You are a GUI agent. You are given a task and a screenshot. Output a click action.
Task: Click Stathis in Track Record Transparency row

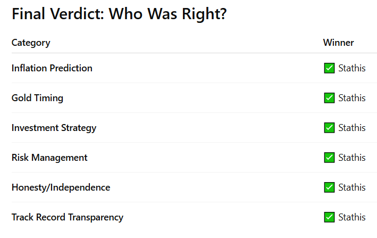(352, 217)
